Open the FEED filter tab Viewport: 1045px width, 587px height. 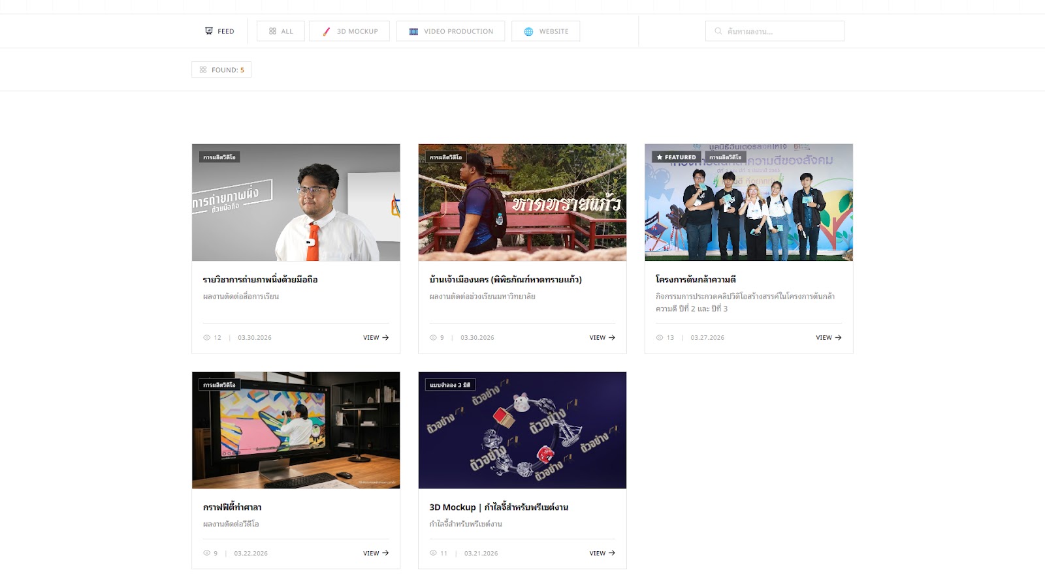point(219,31)
